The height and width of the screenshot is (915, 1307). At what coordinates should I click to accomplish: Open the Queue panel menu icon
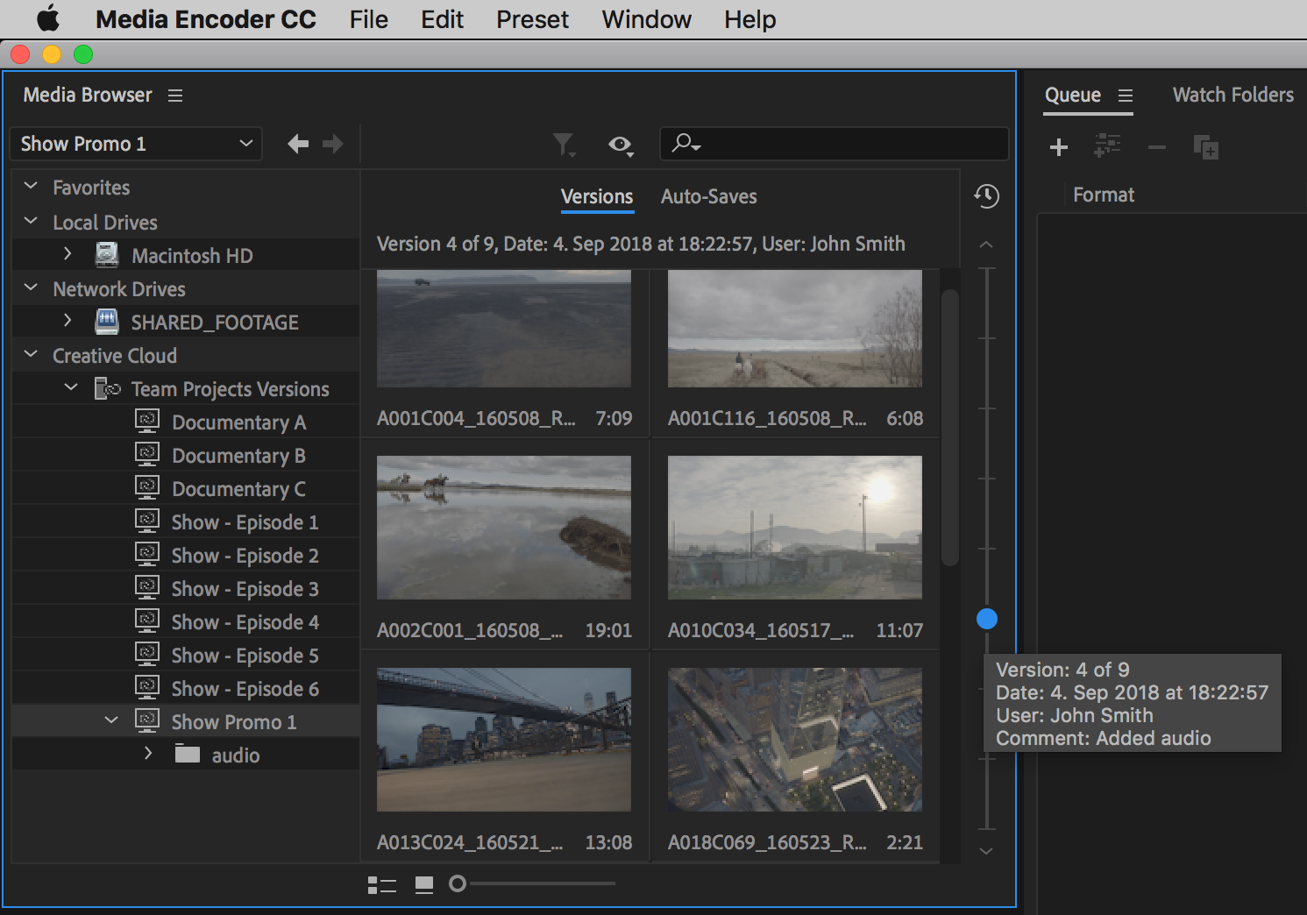pyautogui.click(x=1126, y=96)
